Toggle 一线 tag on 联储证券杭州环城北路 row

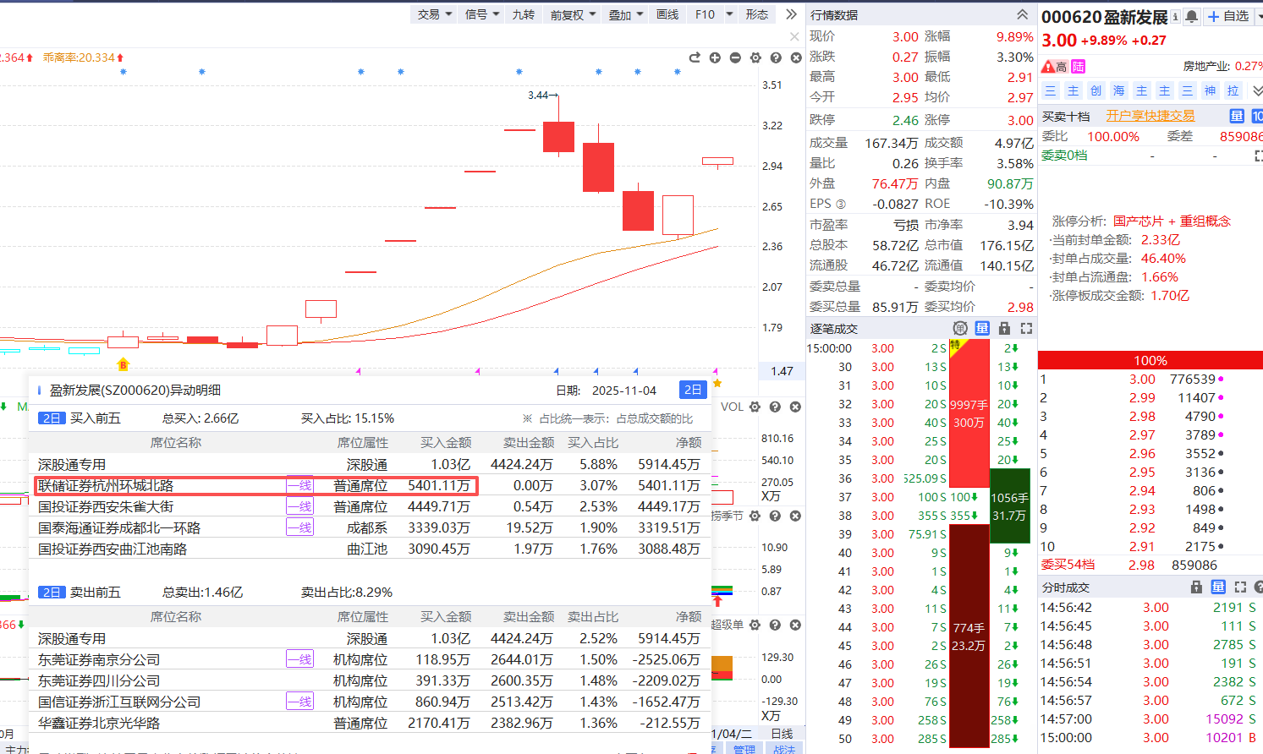[x=299, y=486]
